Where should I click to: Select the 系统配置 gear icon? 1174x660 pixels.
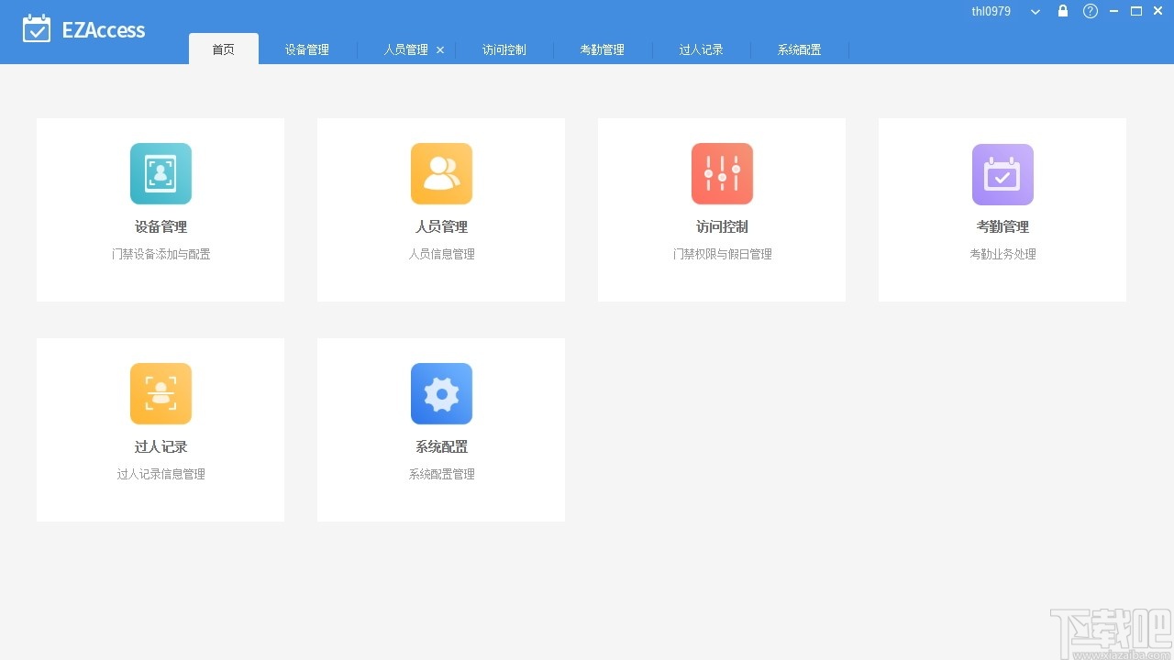441,393
